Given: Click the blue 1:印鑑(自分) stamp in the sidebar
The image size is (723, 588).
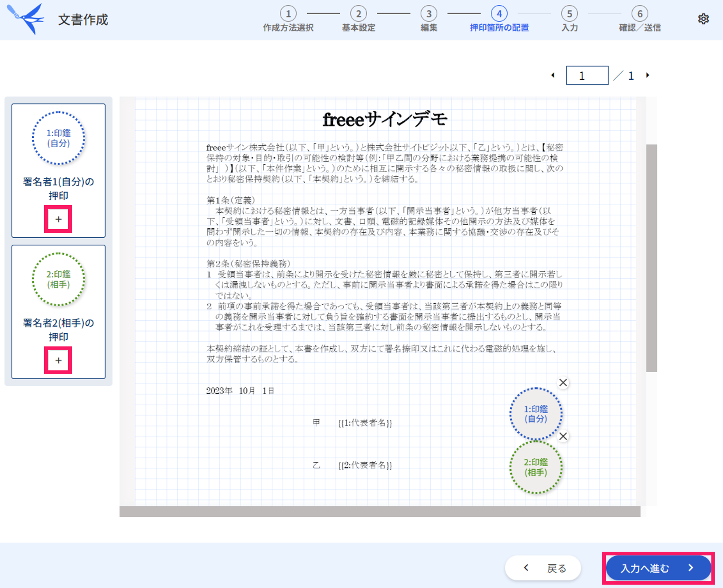Looking at the screenshot, I should [x=58, y=138].
